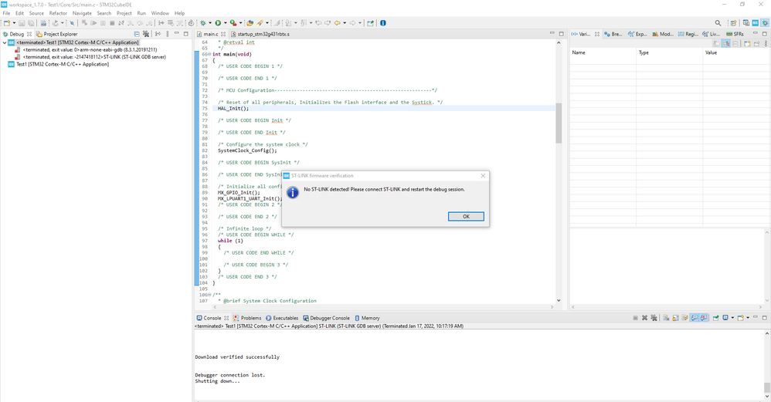771x402 pixels.
Task: Close the ST-LINK firmware verification dialog
Action: pyautogui.click(x=483, y=176)
